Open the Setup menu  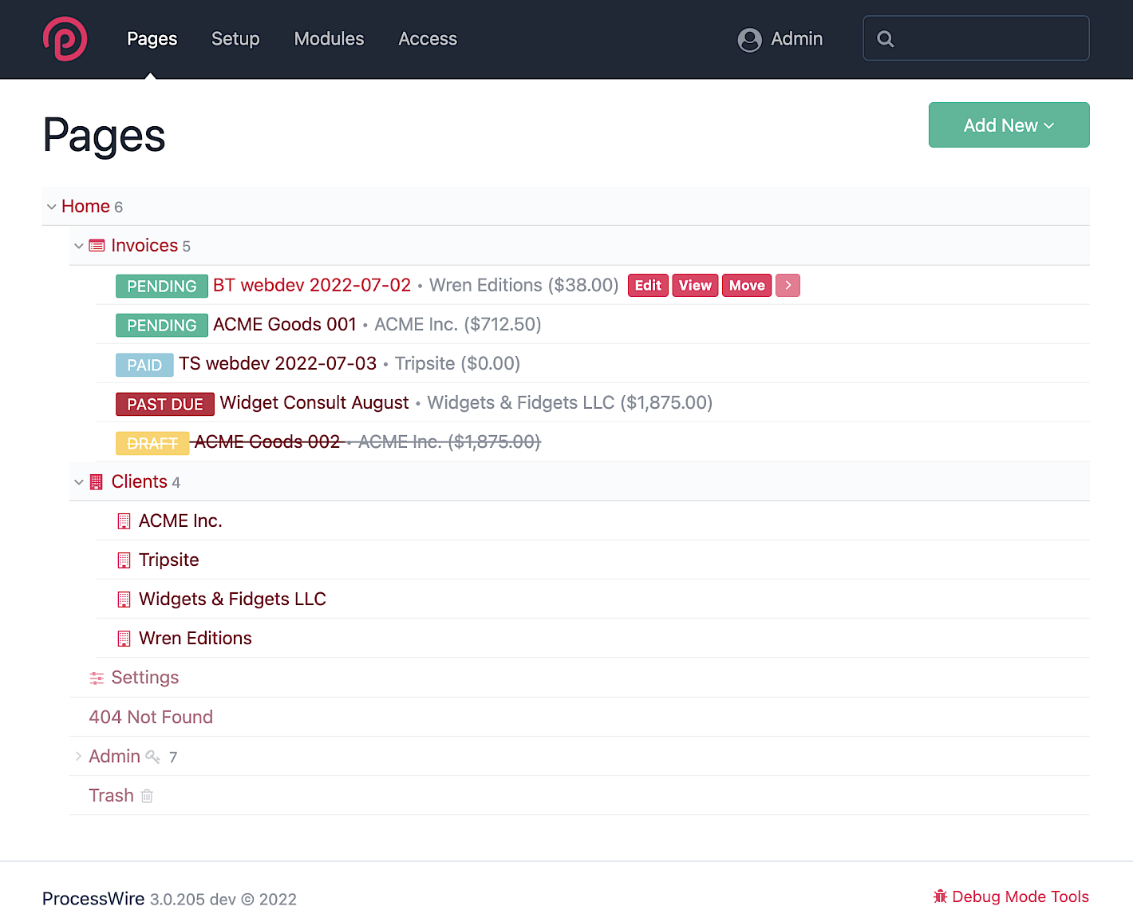235,38
